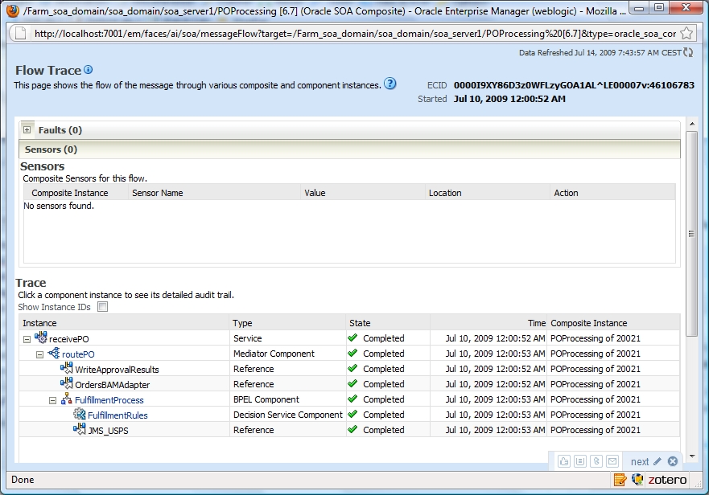
Task: Click 'No sensors found.' text
Action: pos(58,206)
